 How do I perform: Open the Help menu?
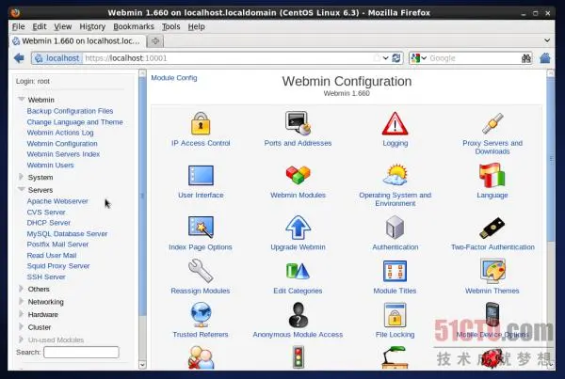197,26
